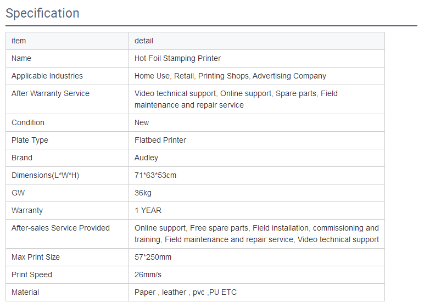Screen dimensions: 430x308
Task: Click the After-sales Service Provided label
Action: click(60, 228)
